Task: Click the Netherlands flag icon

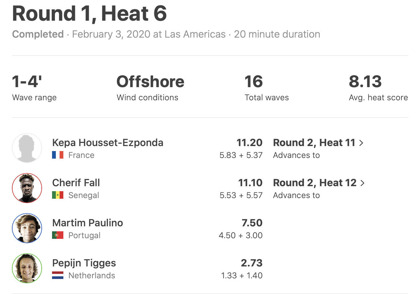Action: 58,276
